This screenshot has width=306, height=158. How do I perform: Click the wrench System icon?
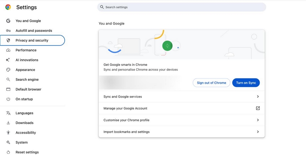click(x=8, y=142)
